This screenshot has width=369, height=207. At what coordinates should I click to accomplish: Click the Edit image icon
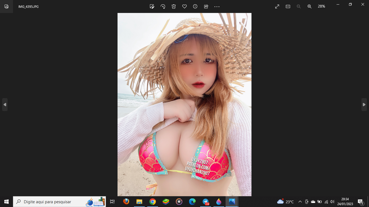152,6
